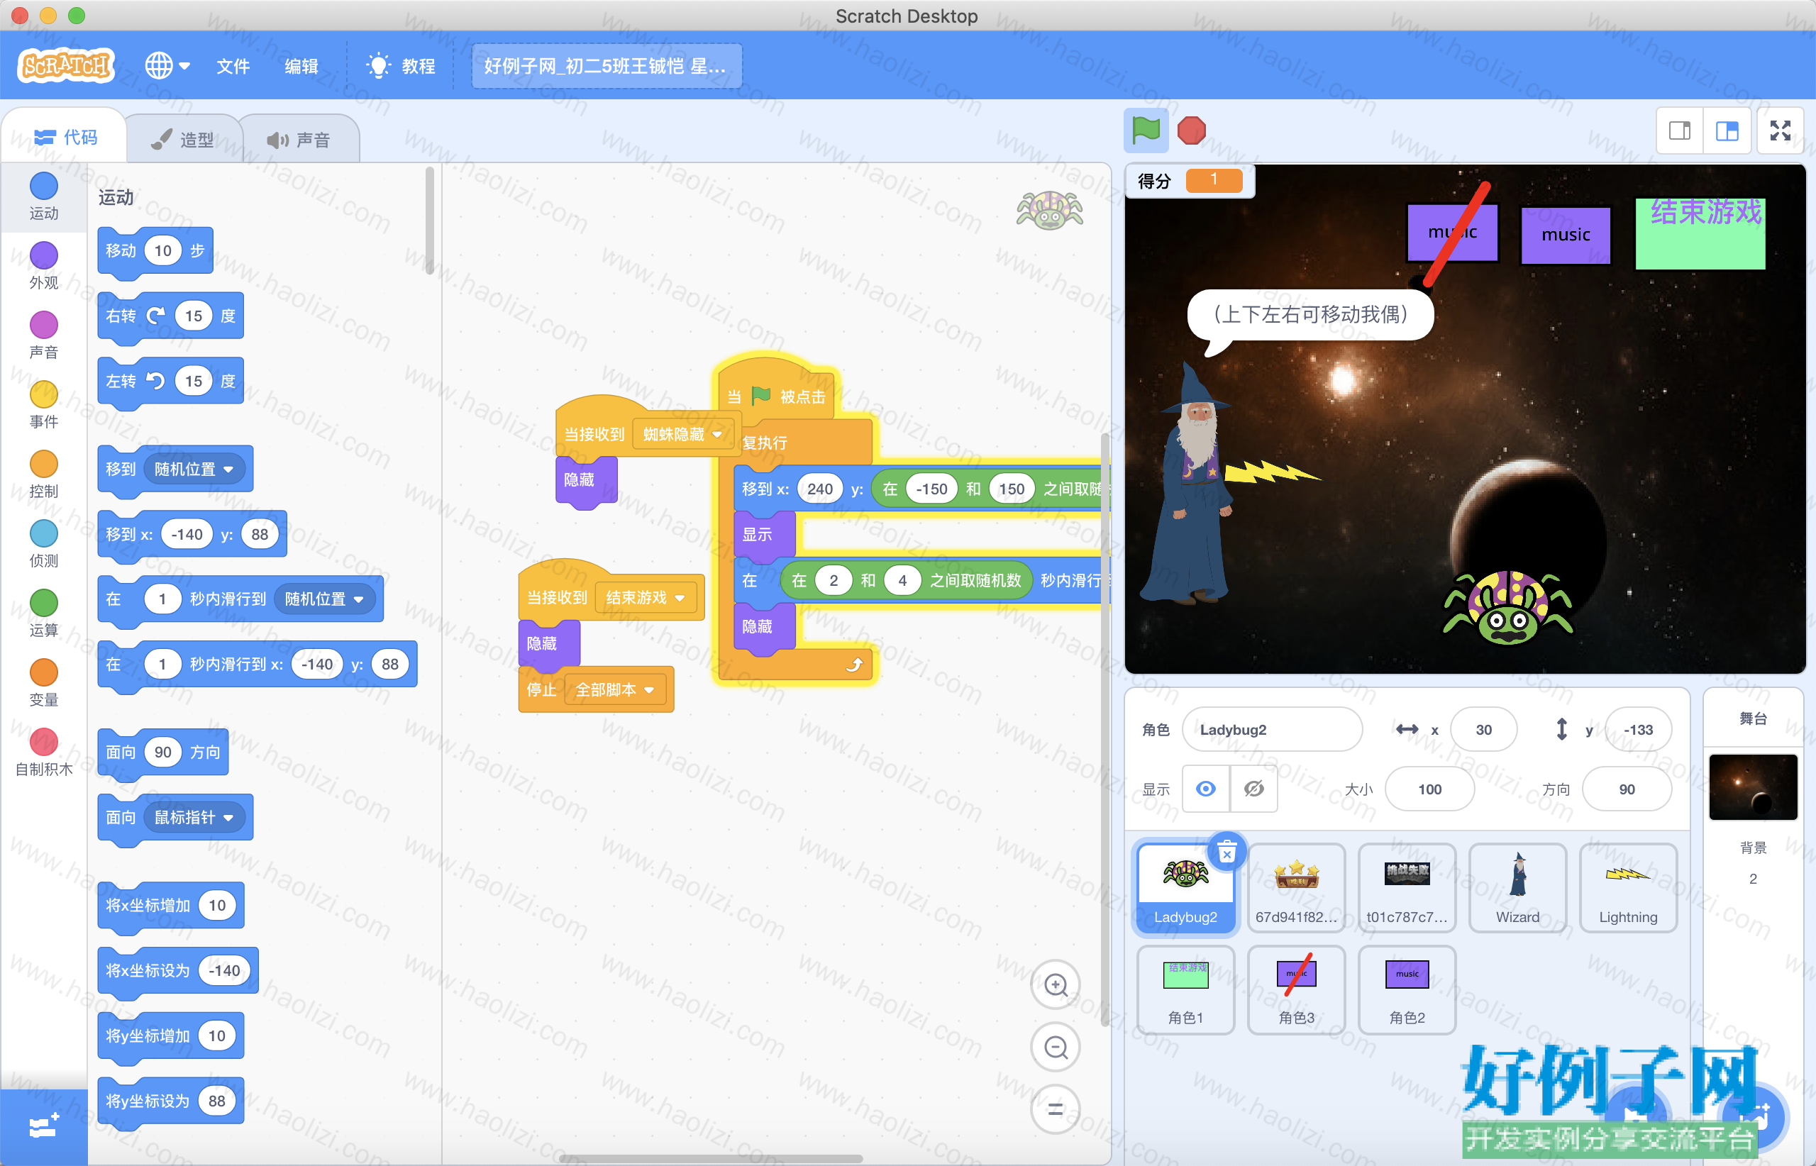The width and height of the screenshot is (1816, 1166).
Task: Reset workspace zoom with equals icon
Action: pos(1056,1109)
